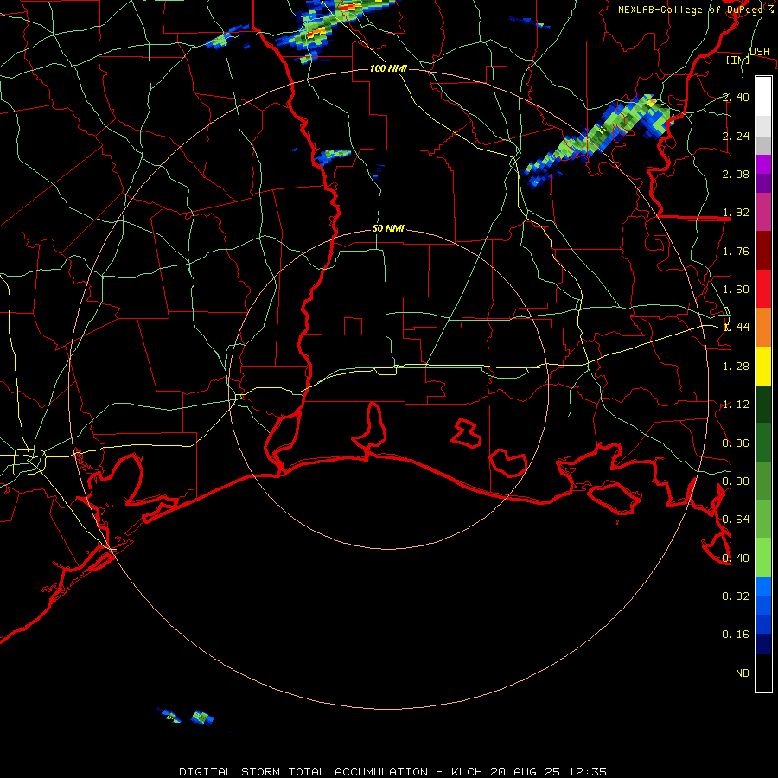Click the [IN] units label
Image resolution: width=778 pixels, height=778 pixels.
(738, 60)
